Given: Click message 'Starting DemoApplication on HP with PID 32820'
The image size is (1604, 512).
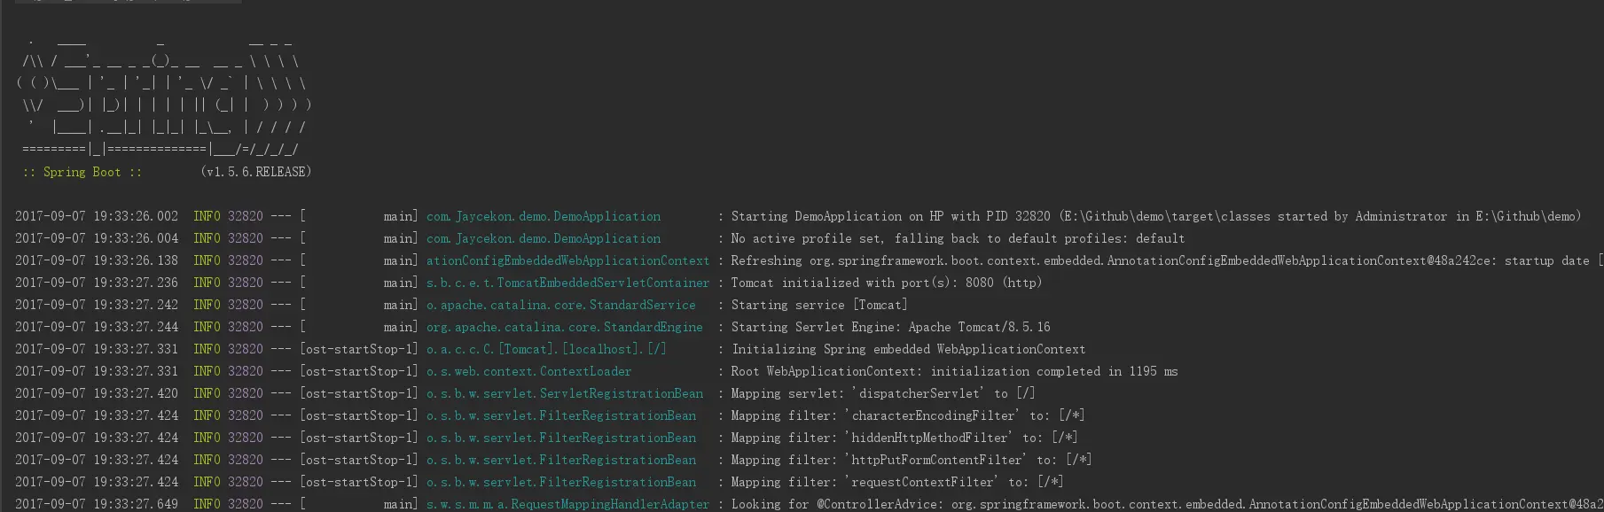Looking at the screenshot, I should coord(890,216).
